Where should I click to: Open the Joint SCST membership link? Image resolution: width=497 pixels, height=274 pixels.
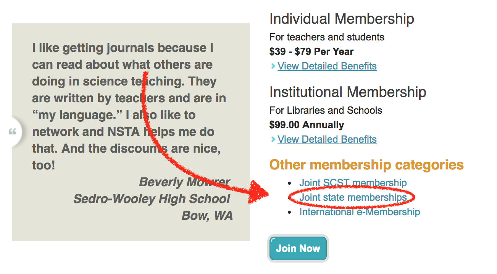click(x=353, y=183)
